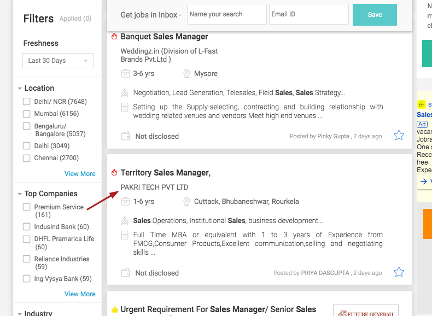The height and width of the screenshot is (316, 432).
Task: Check the Delhi (3049) location filter
Action: pyautogui.click(x=26, y=146)
